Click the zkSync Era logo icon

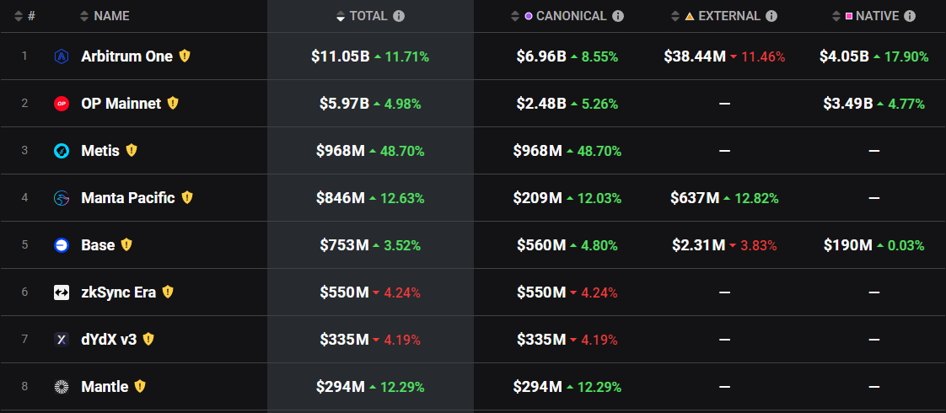(x=61, y=292)
